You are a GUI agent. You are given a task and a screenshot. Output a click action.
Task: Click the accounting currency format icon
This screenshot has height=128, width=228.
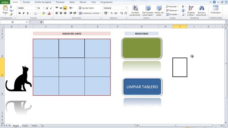point(106,13)
